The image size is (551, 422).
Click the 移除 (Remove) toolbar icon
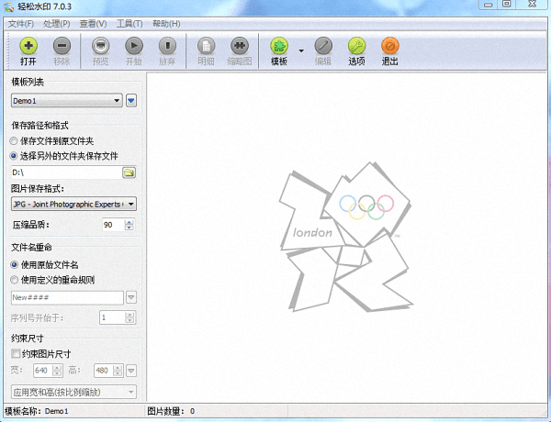click(x=62, y=46)
